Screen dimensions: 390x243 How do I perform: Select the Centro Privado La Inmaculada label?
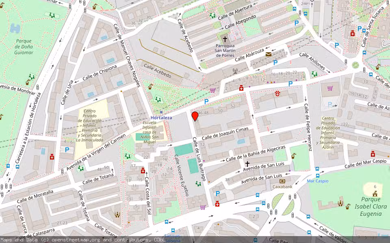(x=89, y=126)
